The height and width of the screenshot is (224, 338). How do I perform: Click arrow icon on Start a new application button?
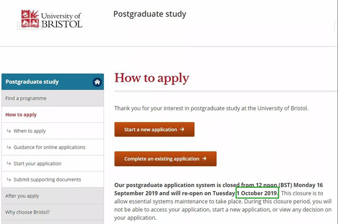pos(182,129)
